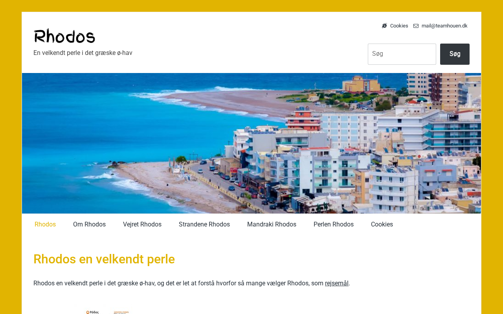The image size is (503, 314).
Task: Click the heading Rhodos en velkendt perle
Action: pos(104,259)
